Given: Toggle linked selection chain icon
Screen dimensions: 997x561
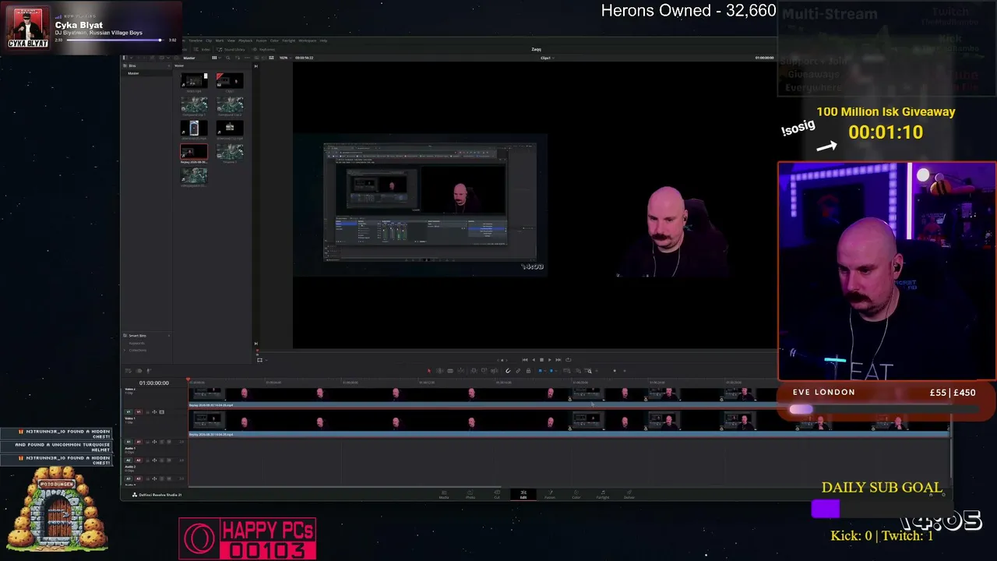Looking at the screenshot, I should pyautogui.click(x=518, y=371).
